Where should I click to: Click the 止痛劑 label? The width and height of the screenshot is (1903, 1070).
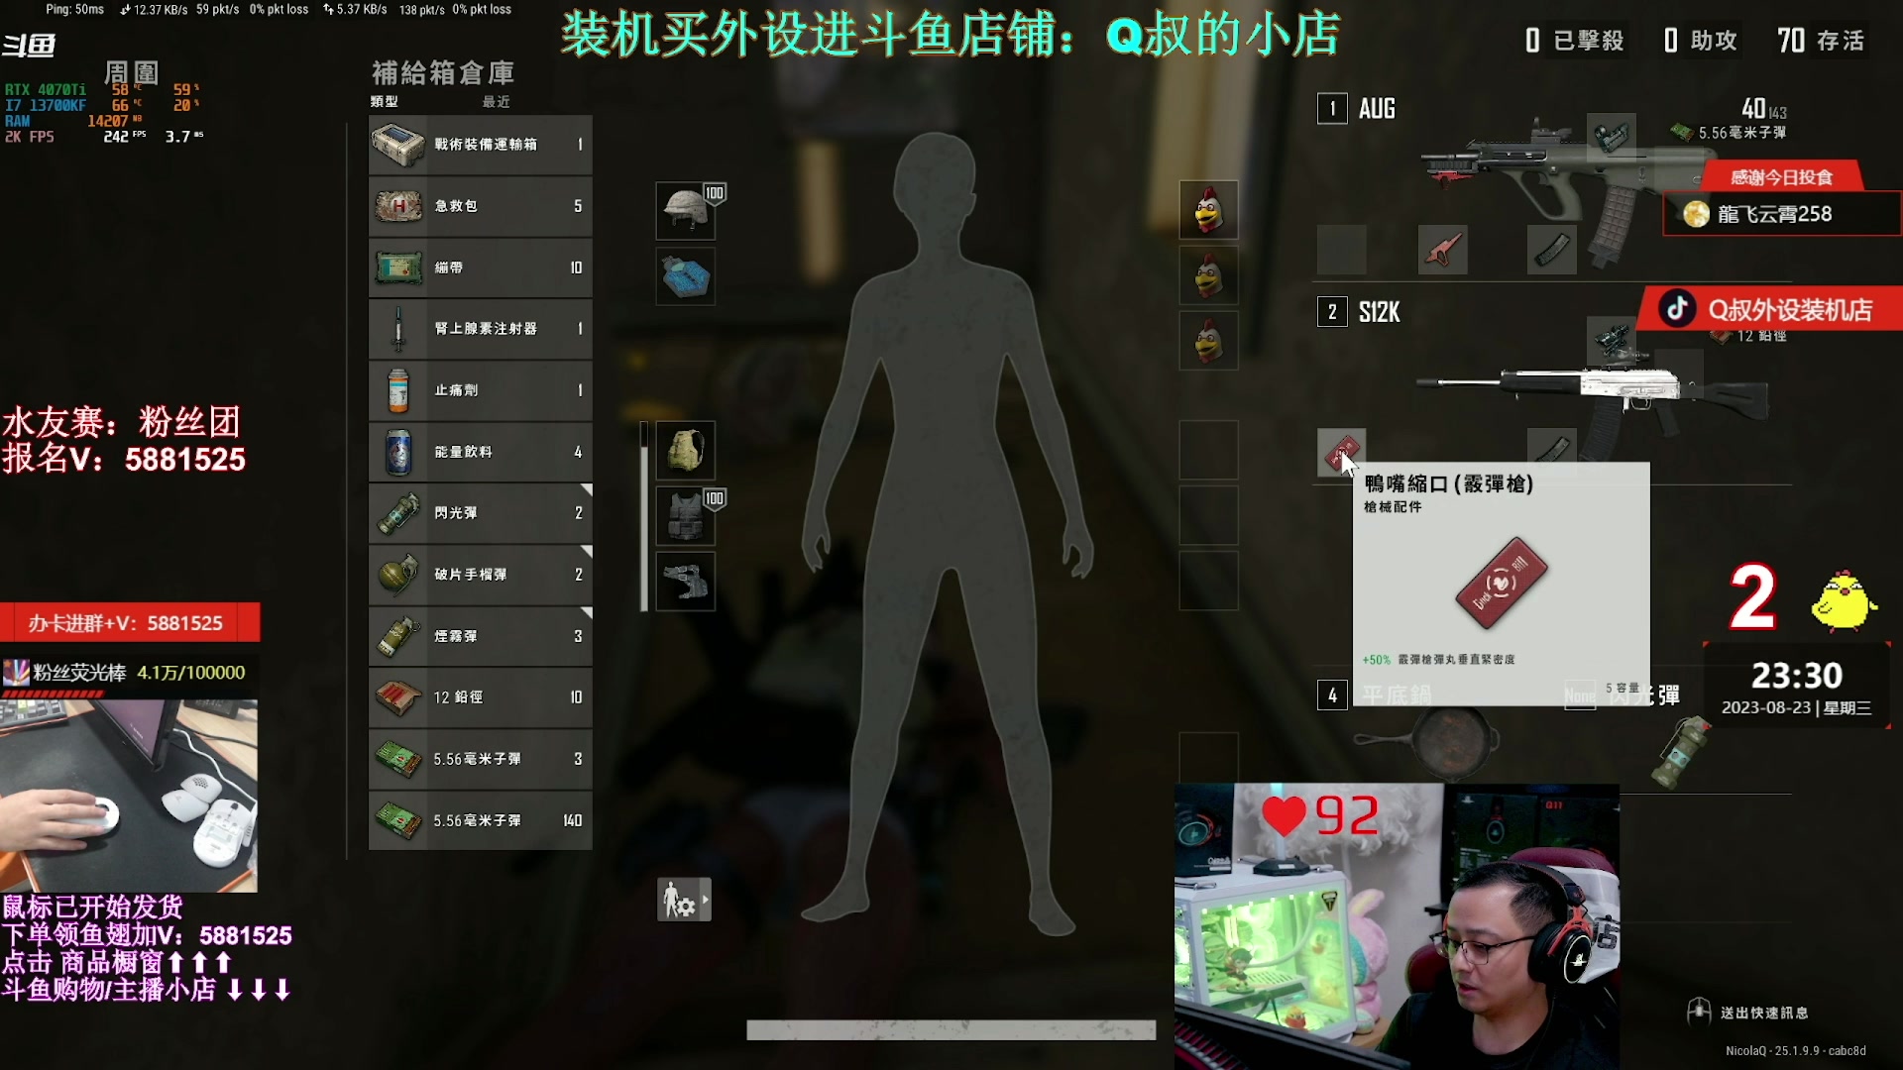[456, 390]
